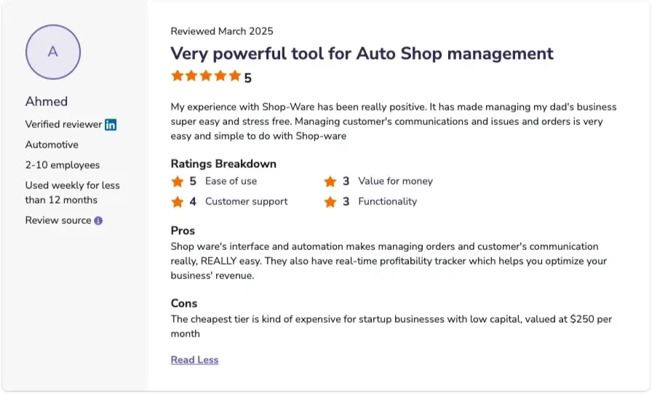The height and width of the screenshot is (394, 654).
Task: Click the Functionality star icon
Action: pyautogui.click(x=330, y=201)
